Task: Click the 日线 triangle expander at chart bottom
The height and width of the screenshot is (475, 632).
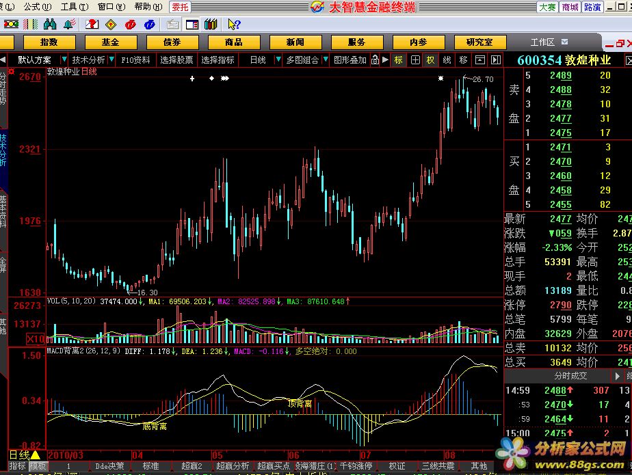Action: pos(35,455)
